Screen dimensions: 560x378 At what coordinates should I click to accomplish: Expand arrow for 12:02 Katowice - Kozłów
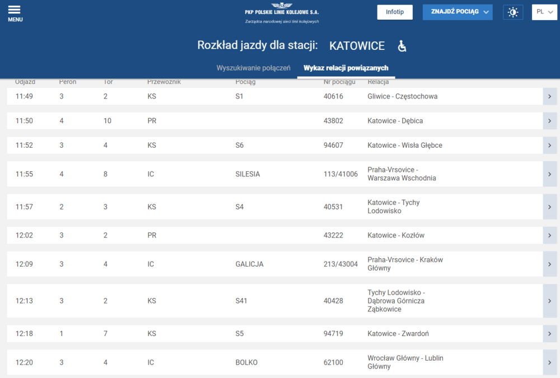(x=550, y=236)
